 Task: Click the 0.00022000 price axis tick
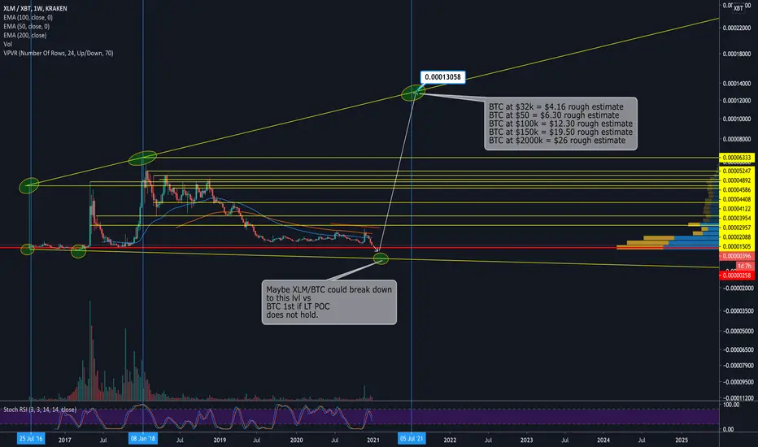(737, 28)
